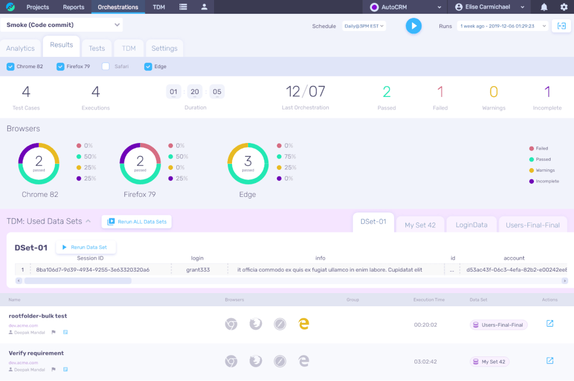Screen dimensions: 574x381
Task: Click the data table horizontal scrollbar thumb
Action: pos(78,281)
